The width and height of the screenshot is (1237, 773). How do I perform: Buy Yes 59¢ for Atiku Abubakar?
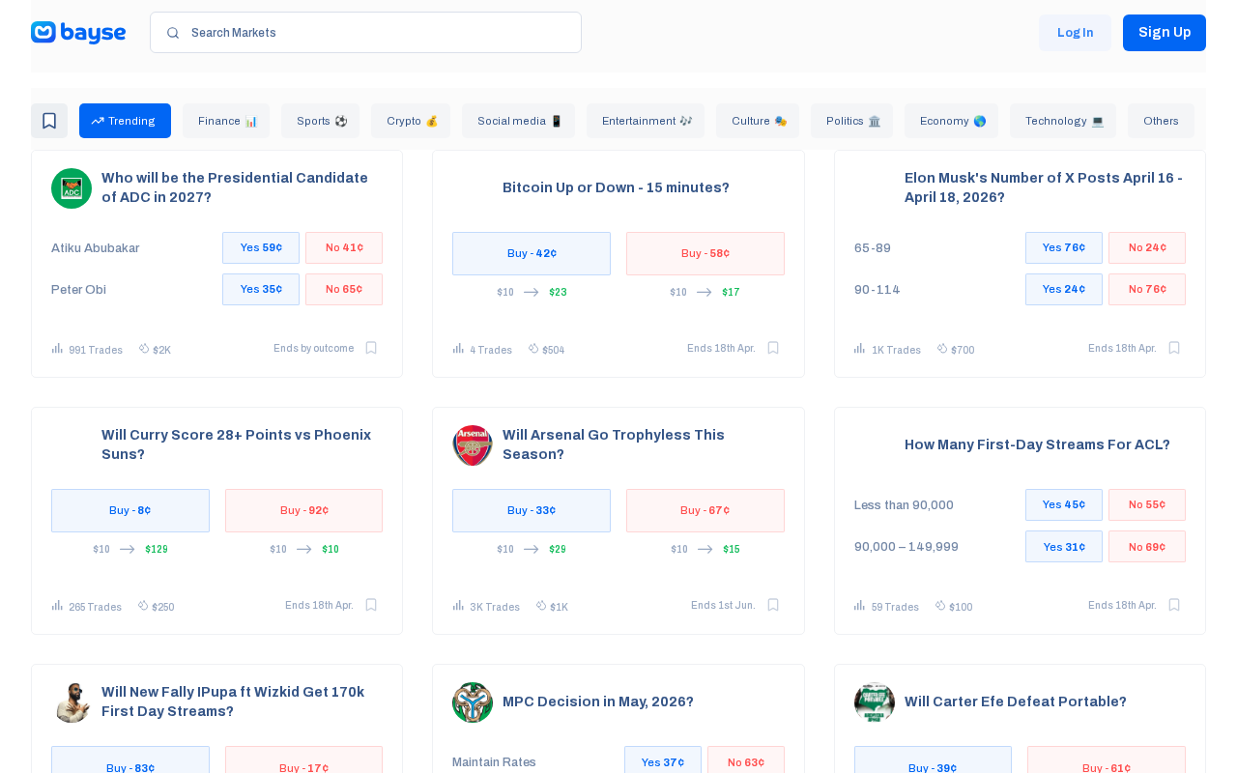coord(261,248)
